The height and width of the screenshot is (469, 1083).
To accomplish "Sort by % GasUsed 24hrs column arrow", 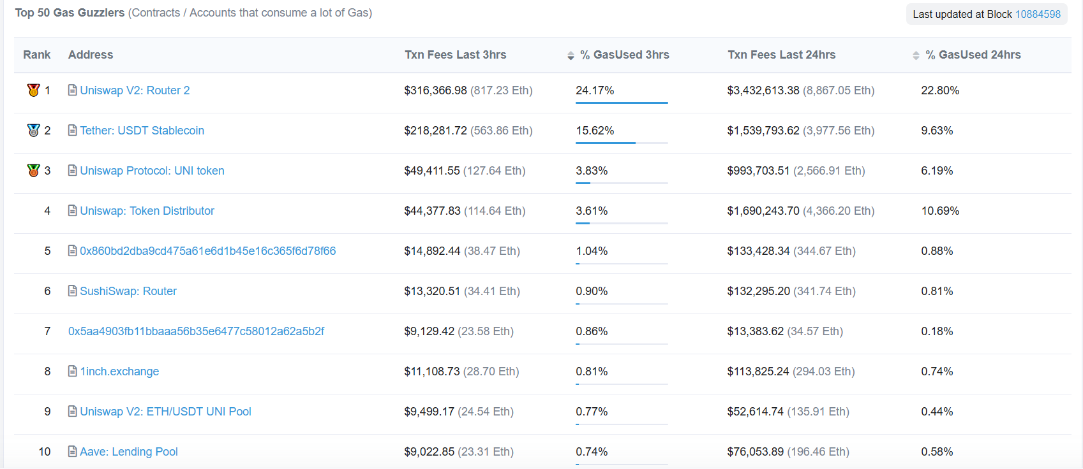I will pos(916,55).
